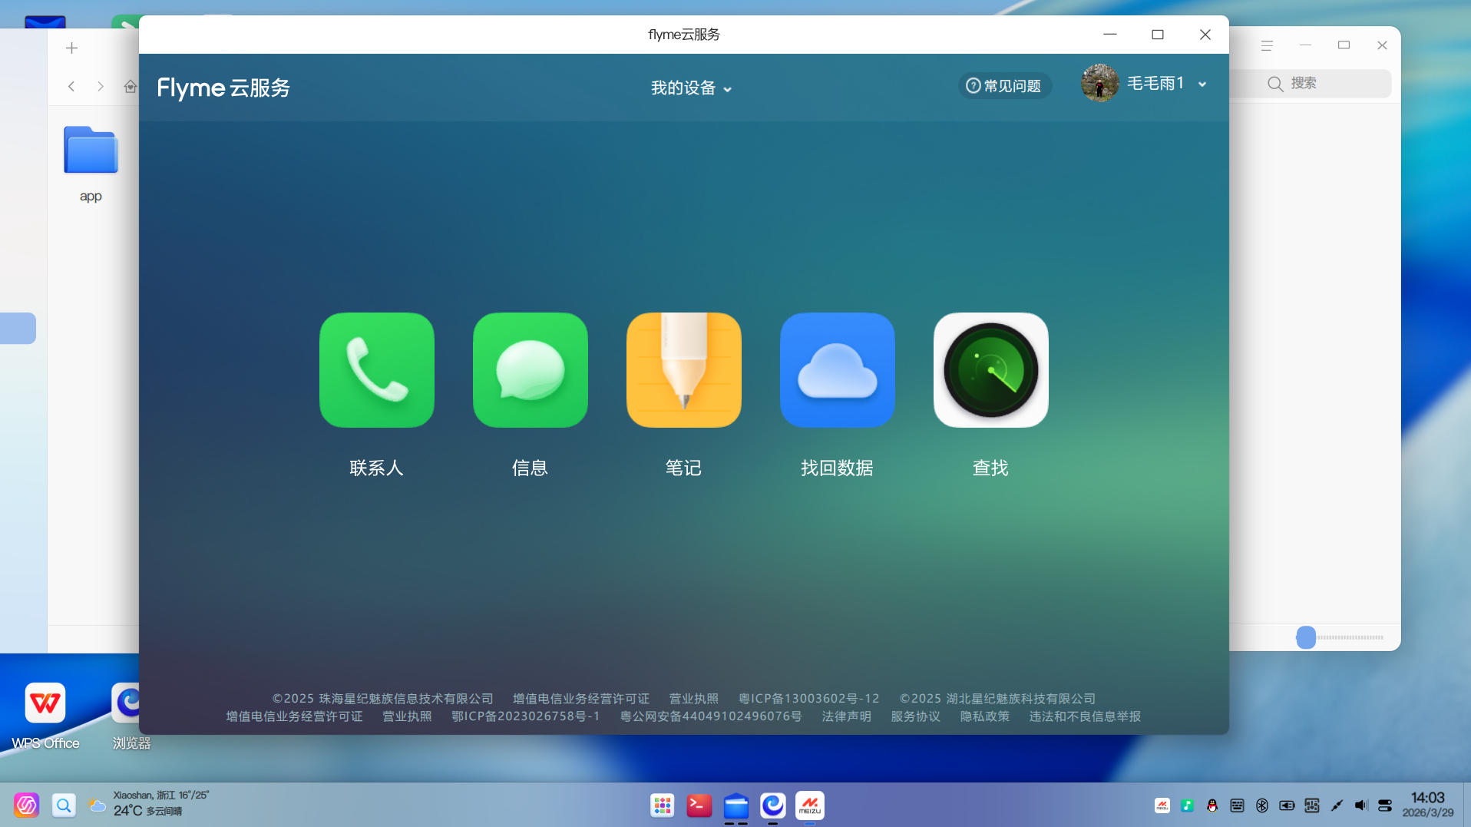Adjust the file manager zoom slider
Image resolution: width=1471 pixels, height=827 pixels.
(1306, 637)
